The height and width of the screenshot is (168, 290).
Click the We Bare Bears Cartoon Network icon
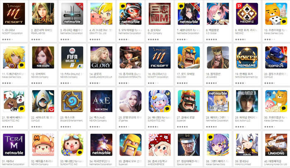pyautogui.click(x=14, y=101)
